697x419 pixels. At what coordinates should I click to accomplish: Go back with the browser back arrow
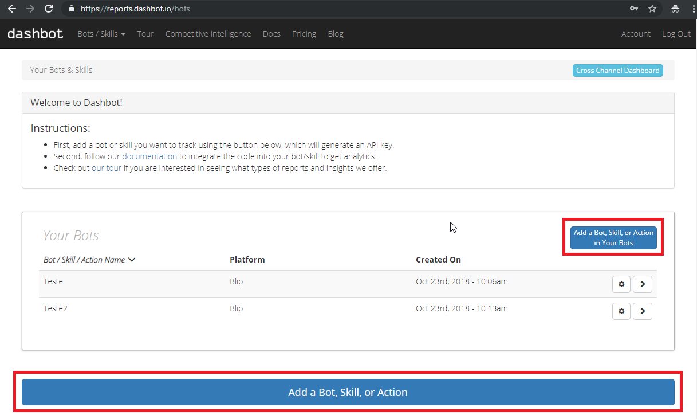click(11, 9)
